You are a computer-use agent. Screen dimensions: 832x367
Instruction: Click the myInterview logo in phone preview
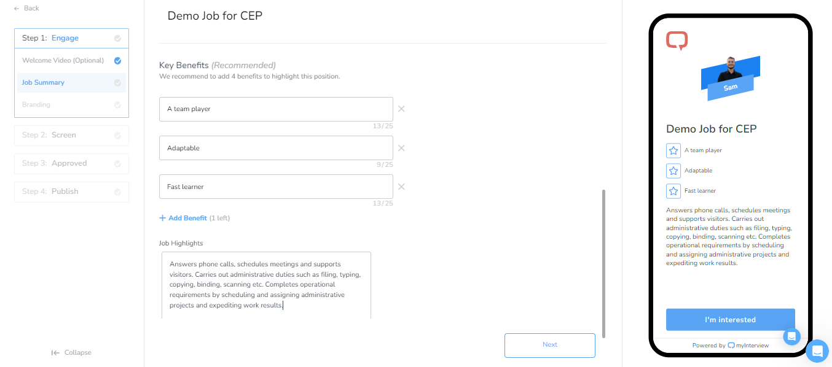click(x=677, y=41)
